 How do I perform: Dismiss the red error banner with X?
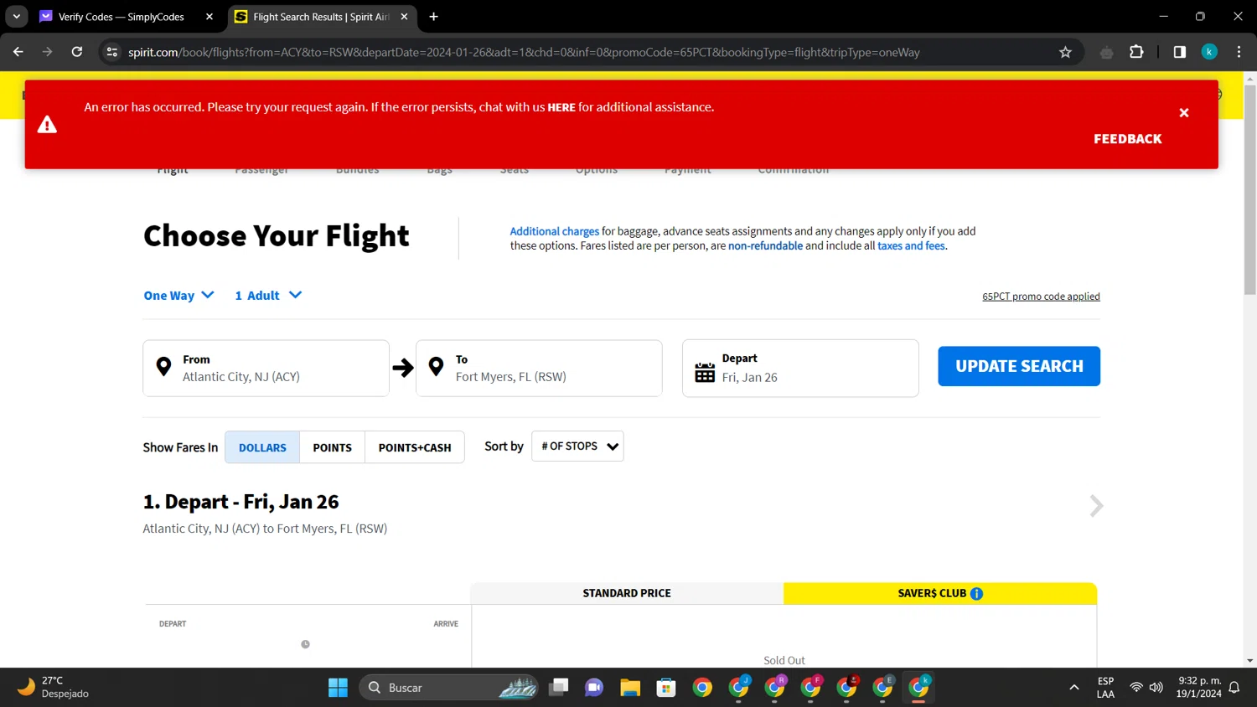pos(1183,113)
